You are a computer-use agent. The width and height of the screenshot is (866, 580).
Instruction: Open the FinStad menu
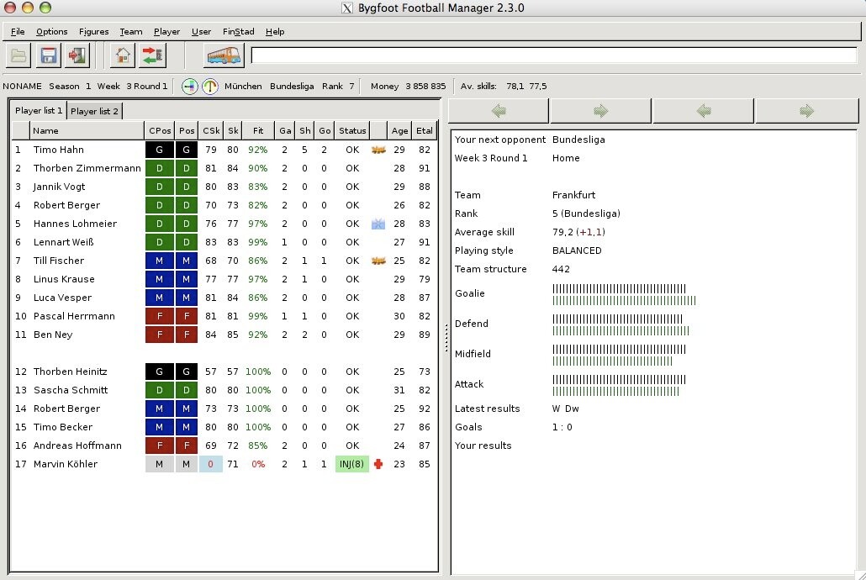point(238,32)
